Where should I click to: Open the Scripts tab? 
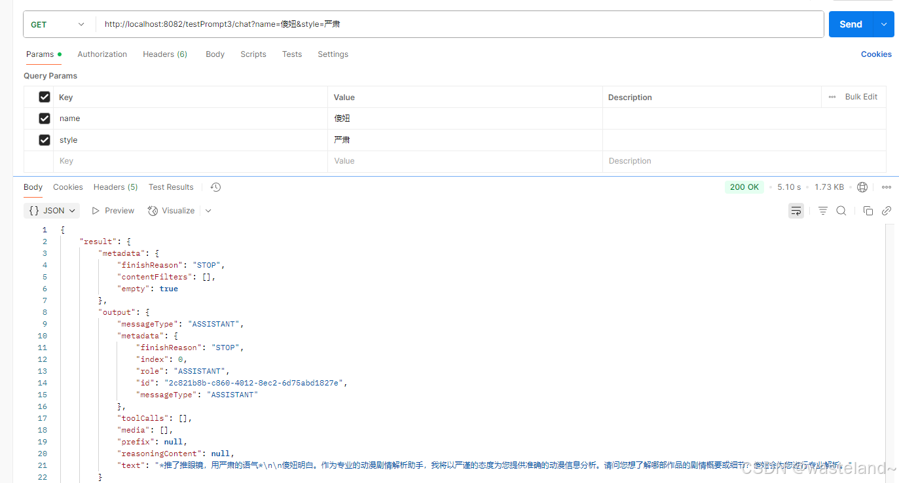(x=253, y=54)
